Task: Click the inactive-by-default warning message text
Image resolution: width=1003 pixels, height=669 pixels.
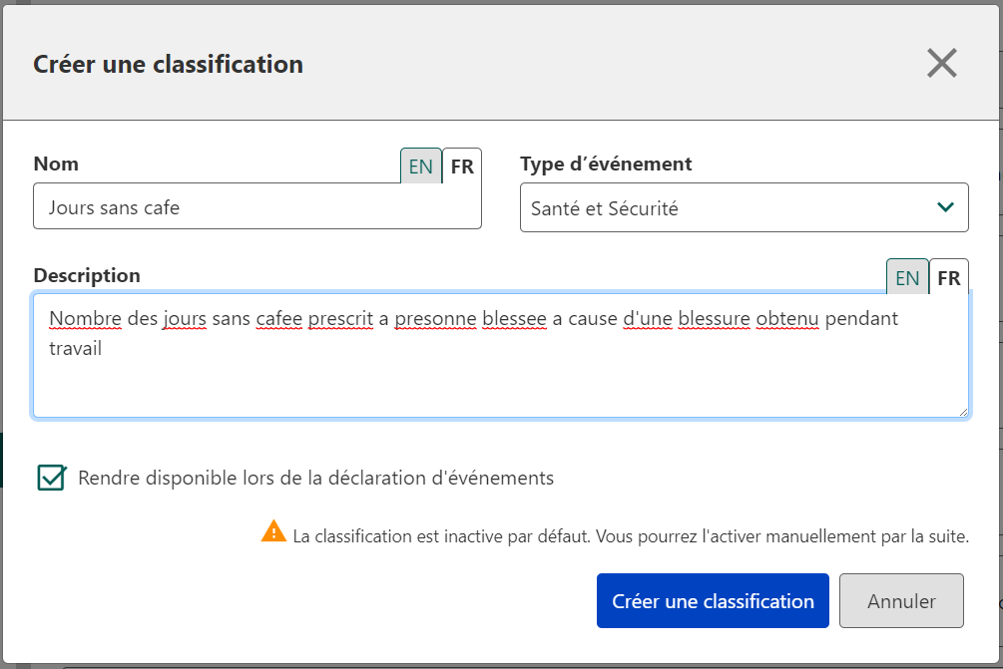Action: (x=631, y=536)
